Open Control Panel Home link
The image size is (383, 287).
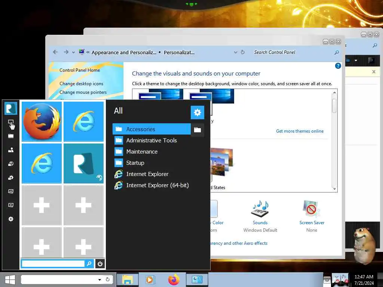coord(80,70)
